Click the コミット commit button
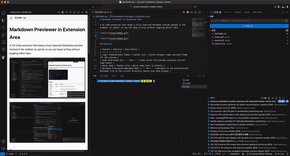The height and width of the screenshot is (156, 290). (x=248, y=26)
